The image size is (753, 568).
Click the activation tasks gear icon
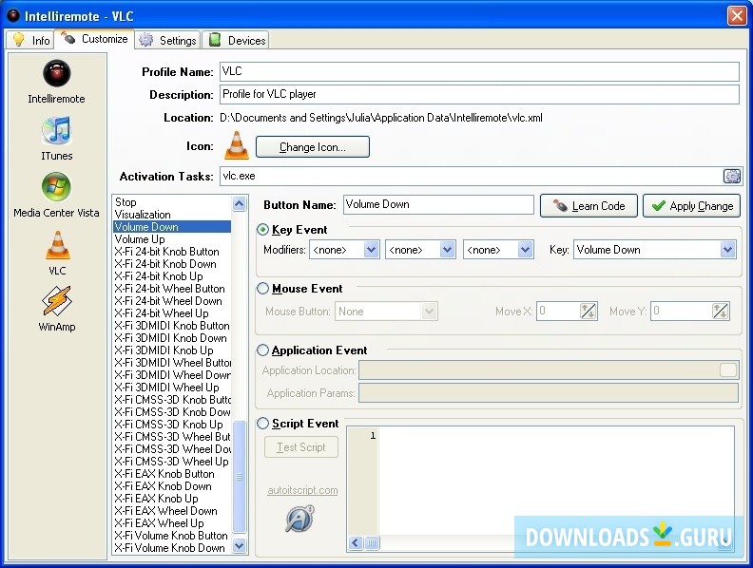pos(732,176)
